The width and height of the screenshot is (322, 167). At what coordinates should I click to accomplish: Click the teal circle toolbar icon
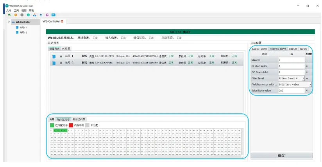coord(28,15)
